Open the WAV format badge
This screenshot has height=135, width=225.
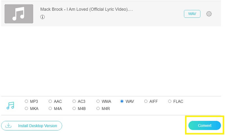(192, 14)
